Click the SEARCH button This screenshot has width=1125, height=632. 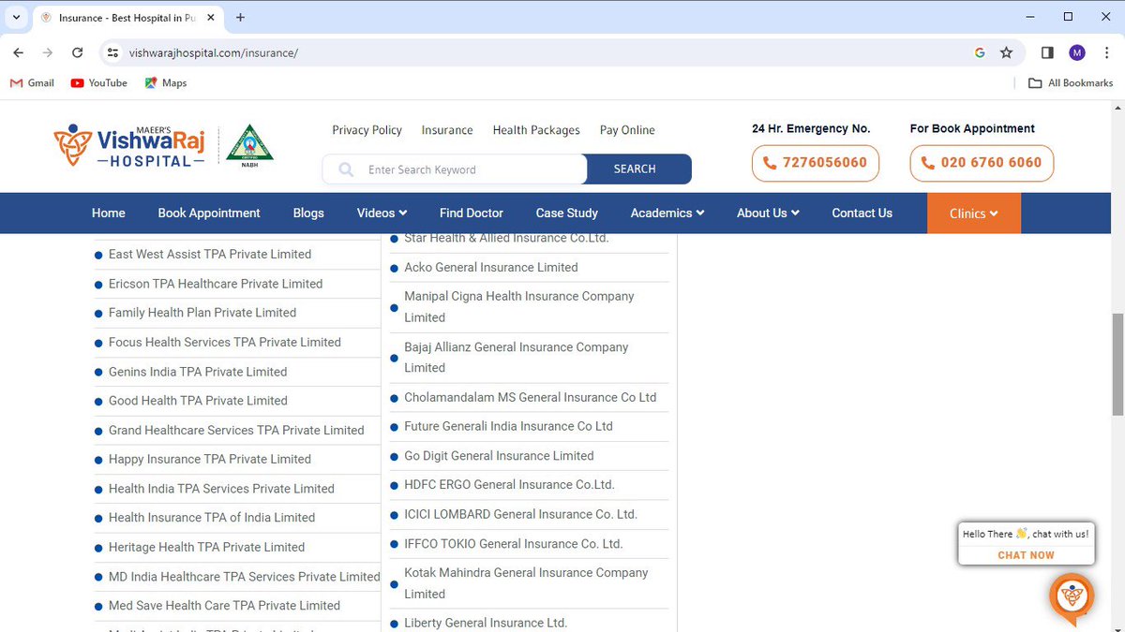point(638,169)
